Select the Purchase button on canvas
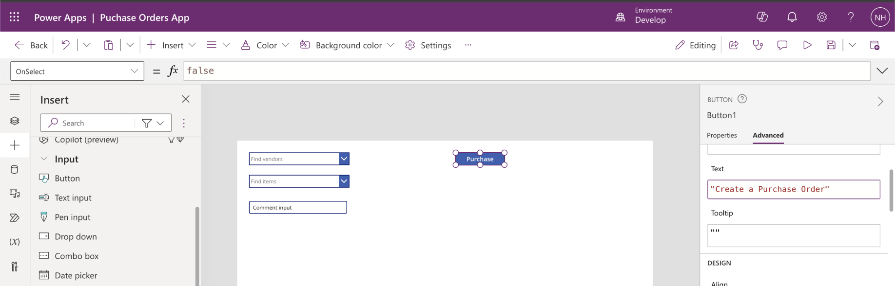The width and height of the screenshot is (895, 286). tap(480, 159)
